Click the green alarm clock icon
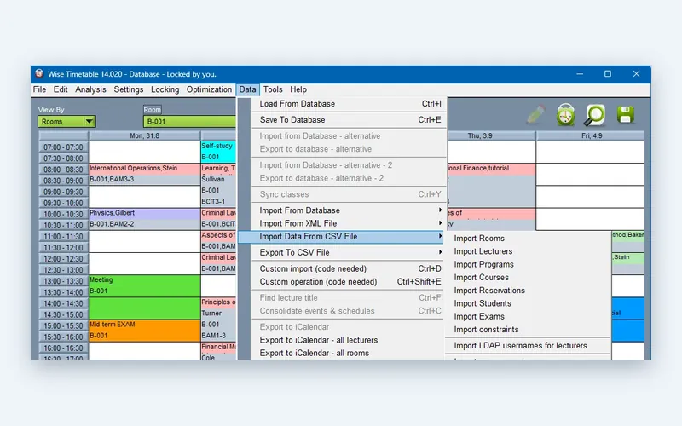The height and width of the screenshot is (426, 682). click(x=565, y=115)
